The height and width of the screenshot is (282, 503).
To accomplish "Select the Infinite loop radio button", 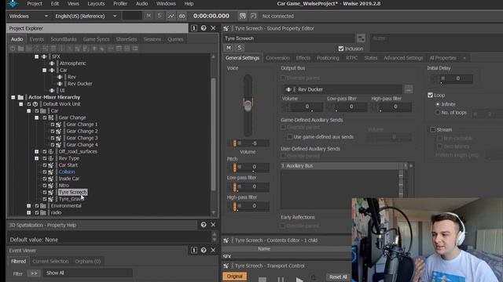I will tap(438, 104).
